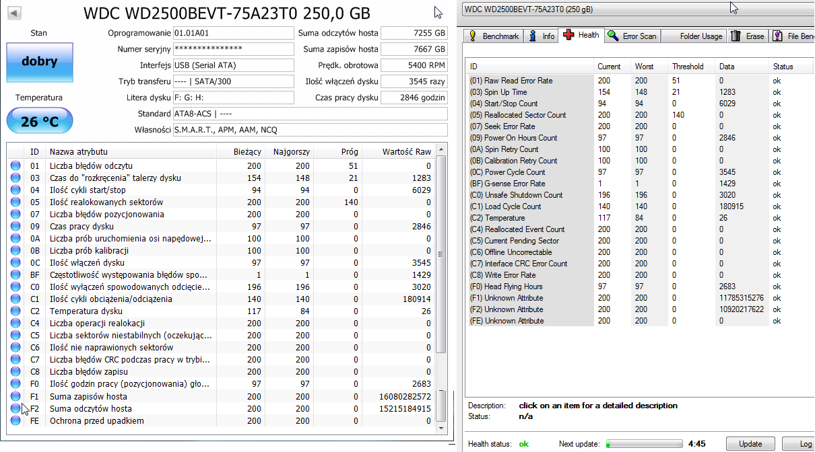Select the '(BF) G-sense Error Rate' row
Viewport: 815px width, 452px height.
tap(639, 184)
